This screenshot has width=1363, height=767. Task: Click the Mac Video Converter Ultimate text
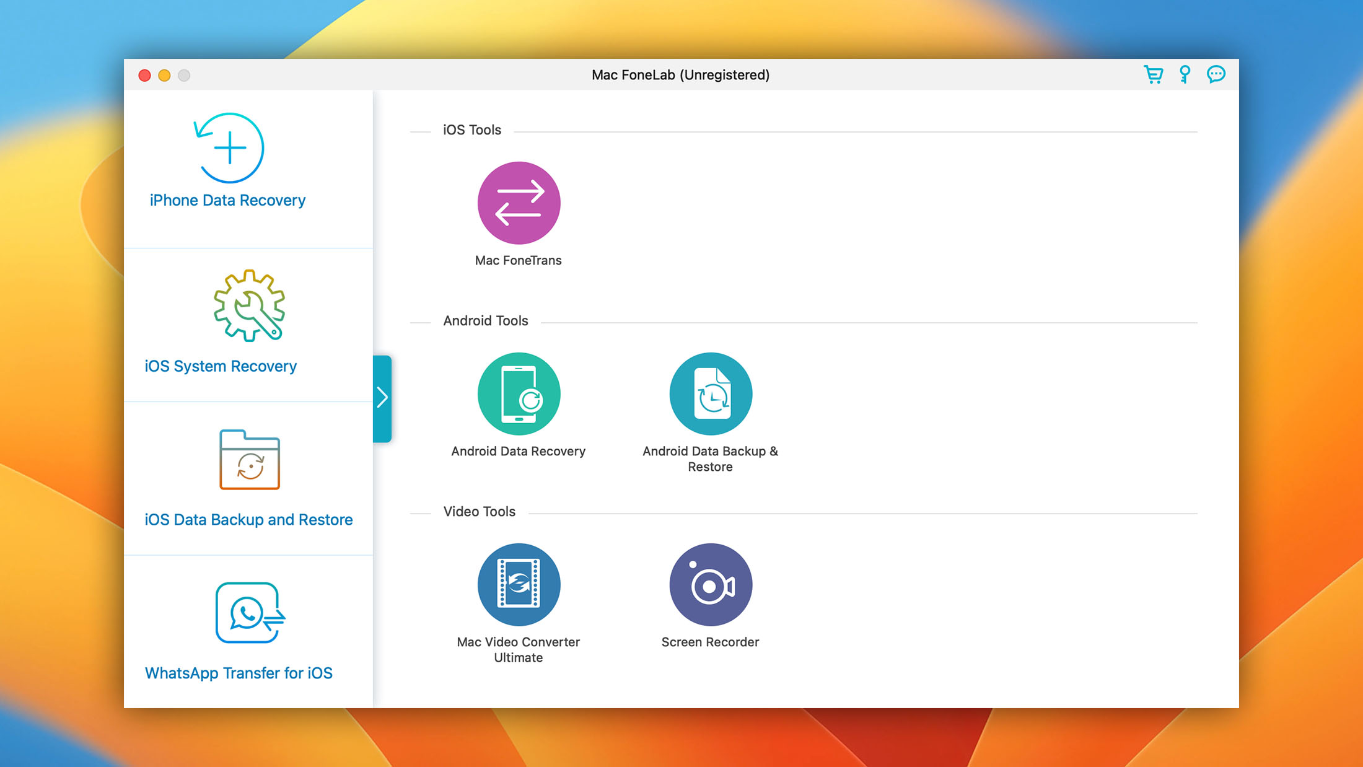coord(519,650)
